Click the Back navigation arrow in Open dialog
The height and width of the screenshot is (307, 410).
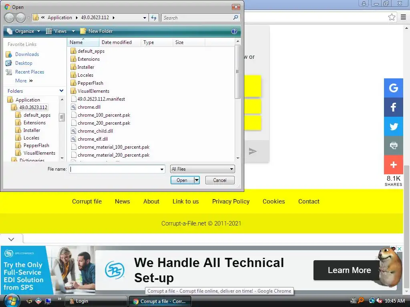click(x=9, y=18)
